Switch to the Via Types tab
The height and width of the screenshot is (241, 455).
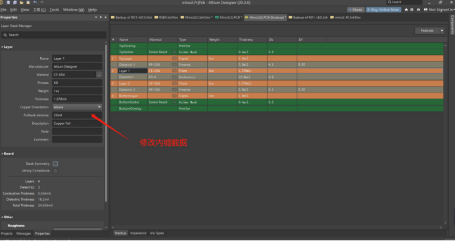[156, 233]
